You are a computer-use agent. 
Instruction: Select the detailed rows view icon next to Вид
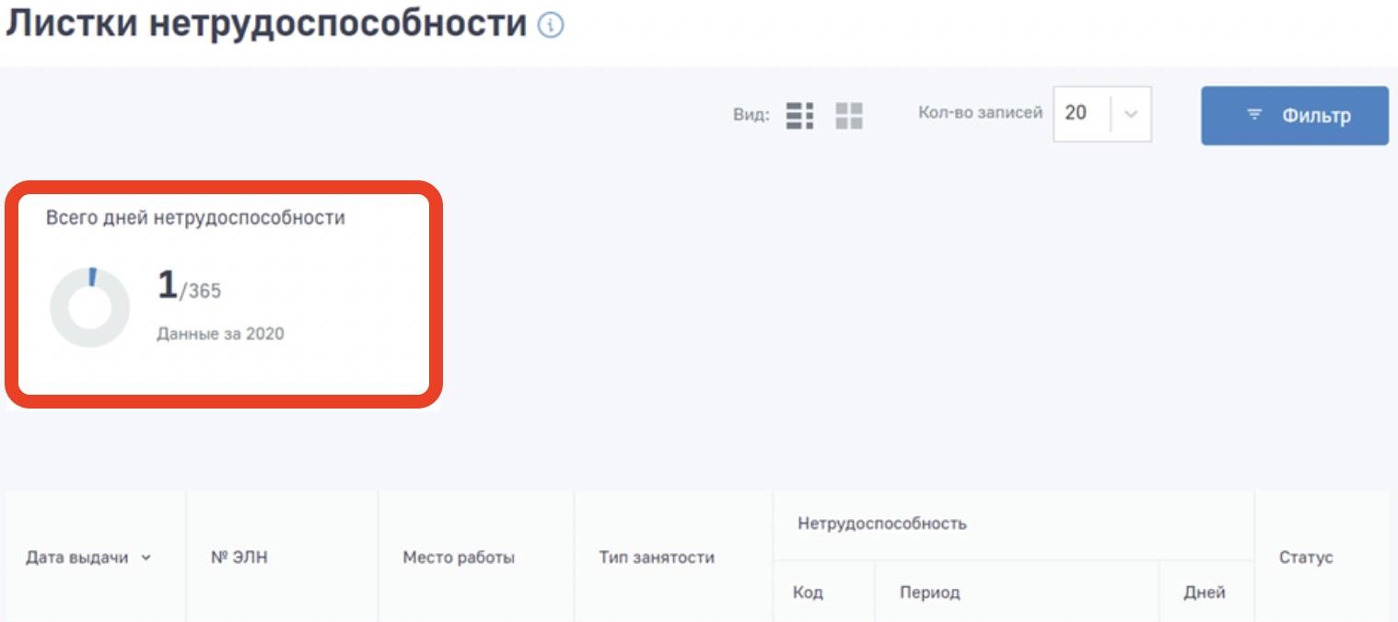pyautogui.click(x=799, y=115)
